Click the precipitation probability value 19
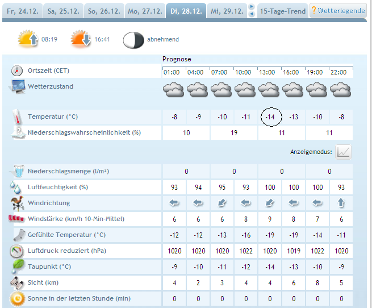Viewport: 372px width, 308px height. 234,133
